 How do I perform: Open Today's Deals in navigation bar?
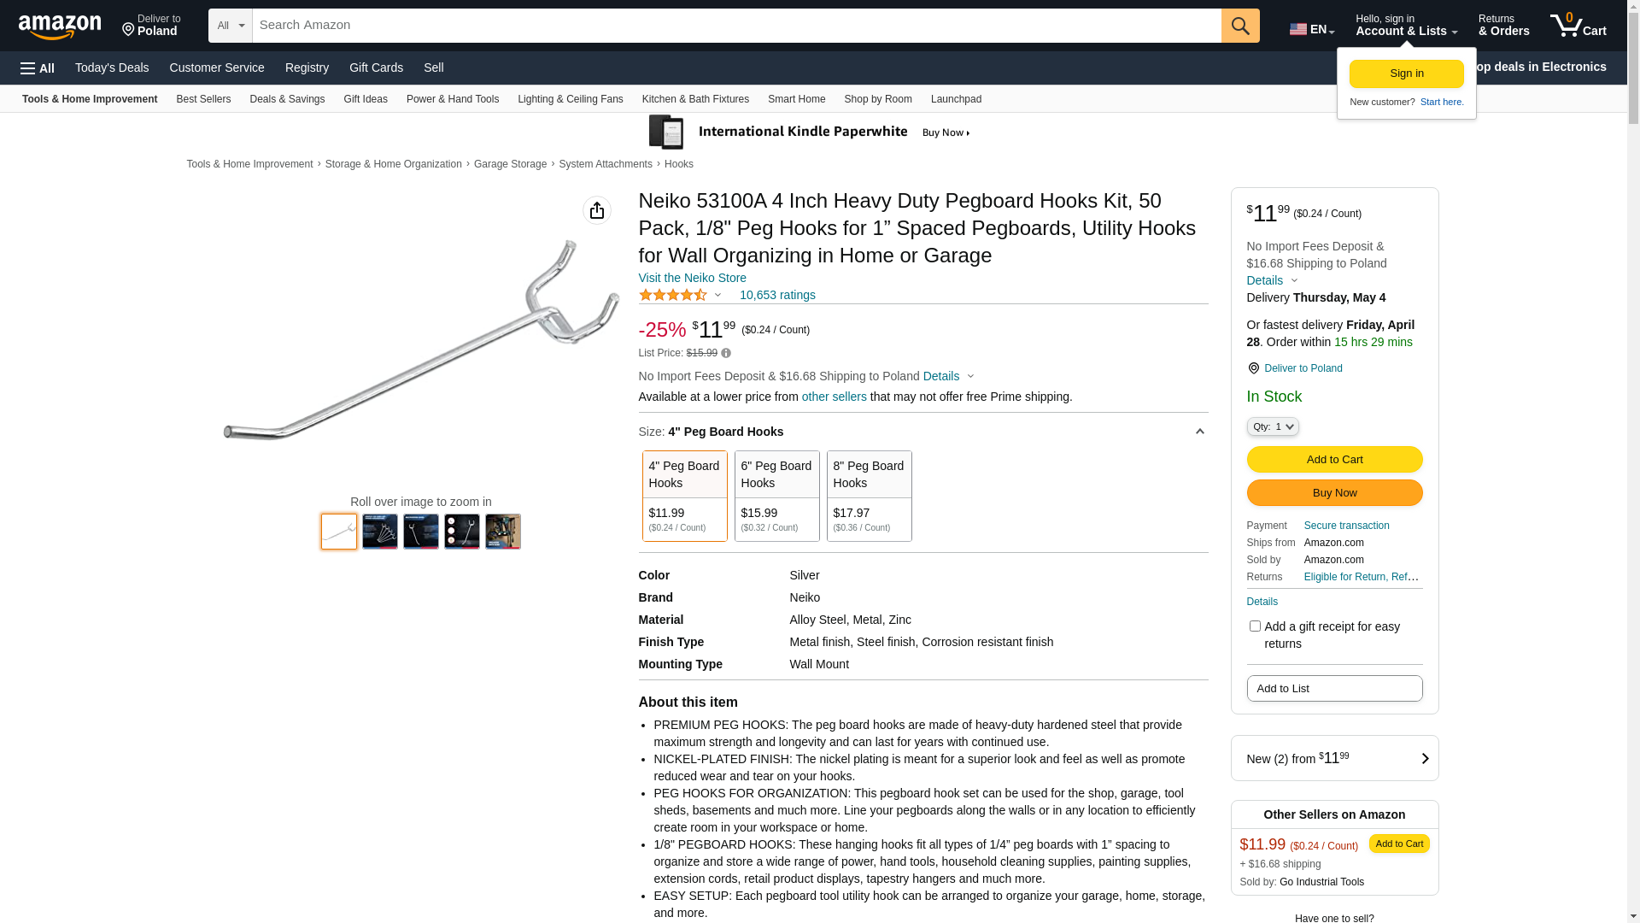pos(112,68)
